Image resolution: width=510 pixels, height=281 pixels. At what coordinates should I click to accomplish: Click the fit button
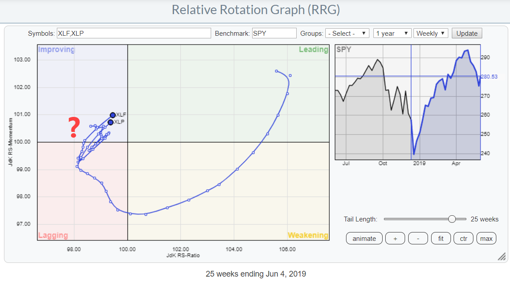[440, 239]
